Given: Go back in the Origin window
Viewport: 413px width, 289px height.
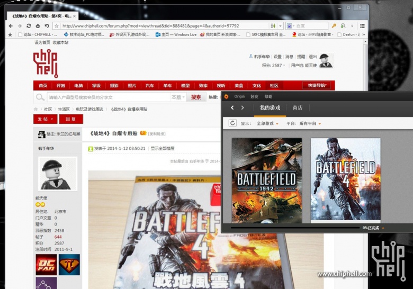Looking at the screenshot, I should [232, 107].
